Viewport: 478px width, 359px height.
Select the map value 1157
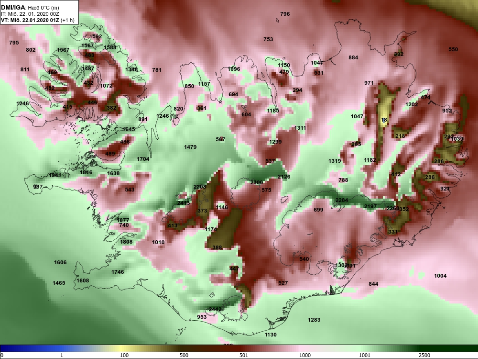click(204, 84)
